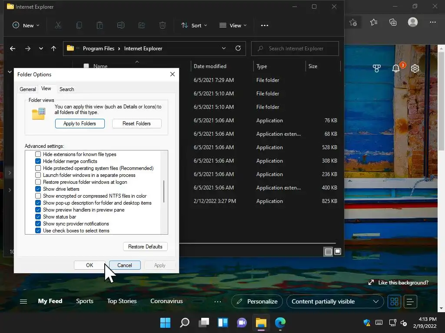Add page to favorites star-plus icon in Edge
Screen dimensions: 445x333
tap(353, 23)
